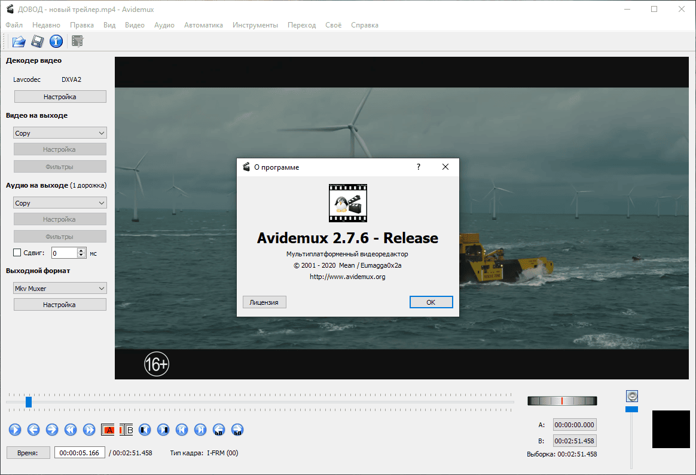Search for the previous black frame
Screen dimensions: 696x475
click(x=145, y=430)
